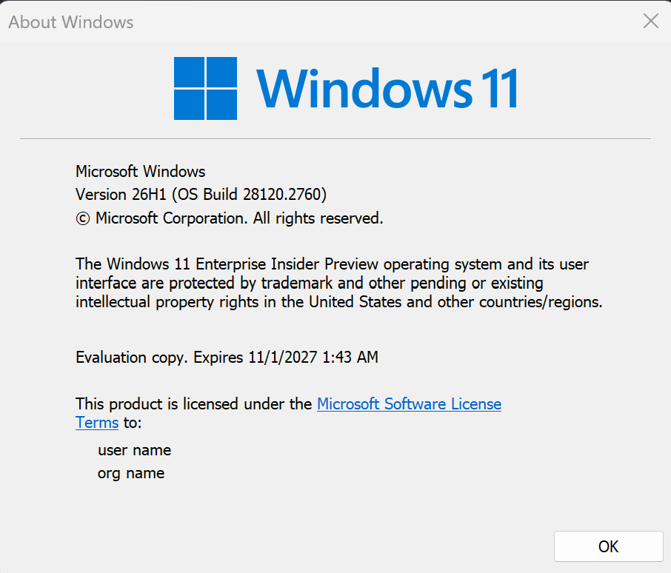Click the Evaluation copy expiration line

227,358
